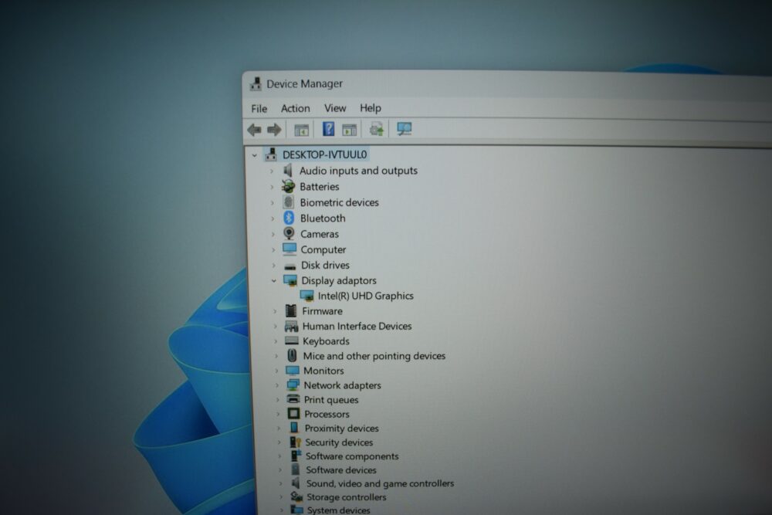The width and height of the screenshot is (772, 515).
Task: Click the Show/Hide Action Pane toolbar icon
Action: tap(350, 130)
